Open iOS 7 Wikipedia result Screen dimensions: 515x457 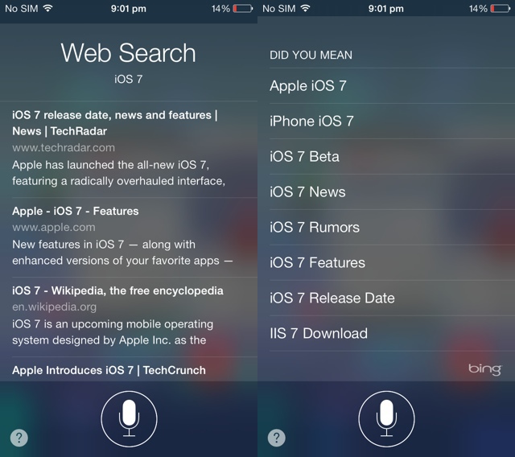tap(129, 317)
